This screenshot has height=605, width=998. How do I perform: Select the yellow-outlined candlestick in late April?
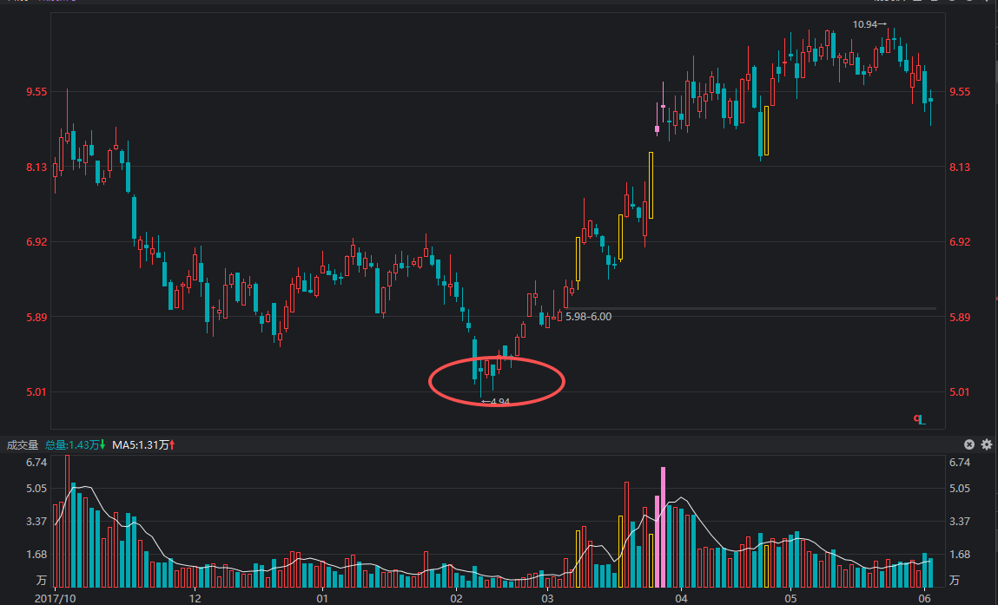[766, 131]
